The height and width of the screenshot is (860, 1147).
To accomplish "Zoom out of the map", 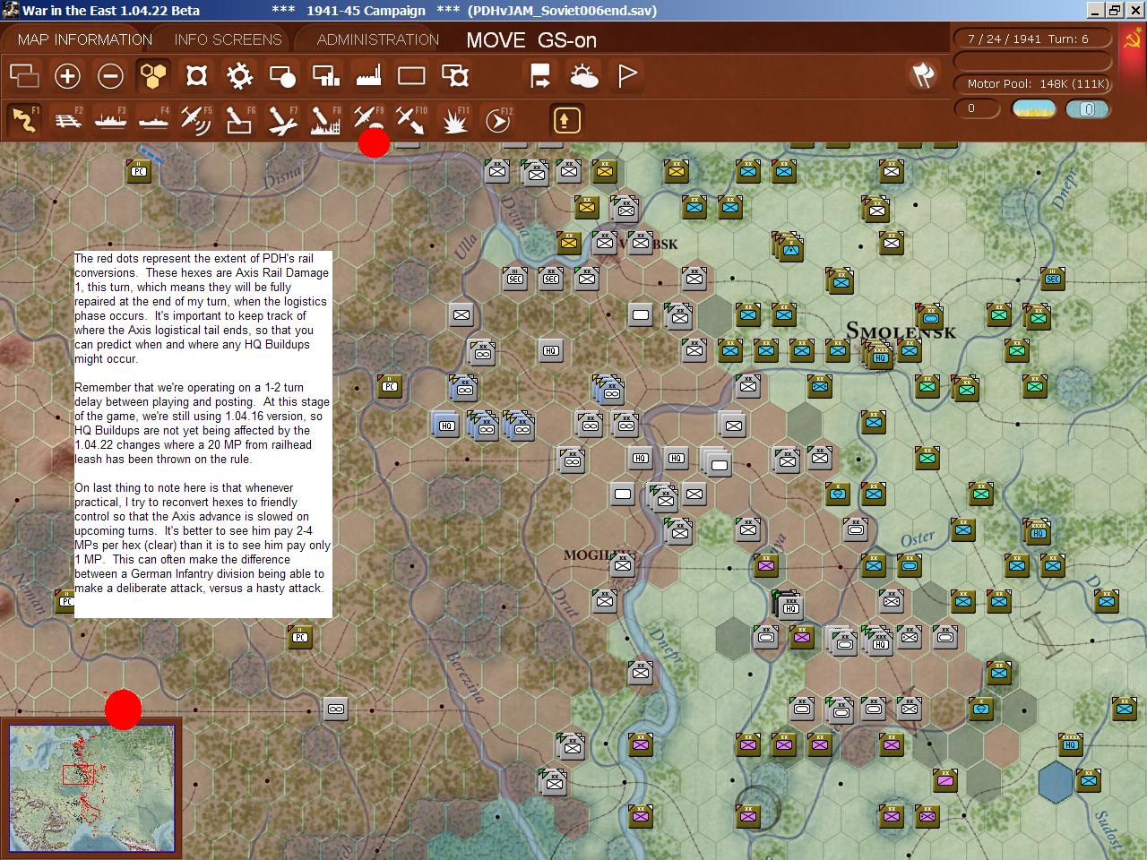I will (x=110, y=76).
